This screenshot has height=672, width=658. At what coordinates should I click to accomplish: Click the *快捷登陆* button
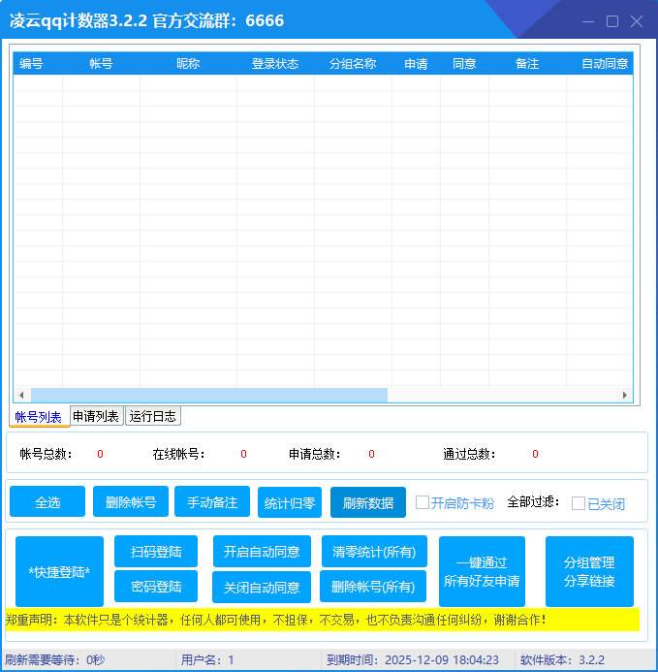pyautogui.click(x=59, y=572)
